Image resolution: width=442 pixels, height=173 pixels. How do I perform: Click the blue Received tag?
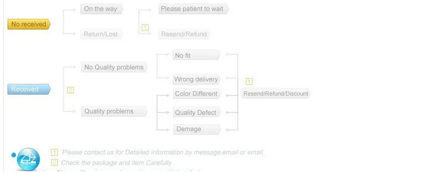(29, 89)
